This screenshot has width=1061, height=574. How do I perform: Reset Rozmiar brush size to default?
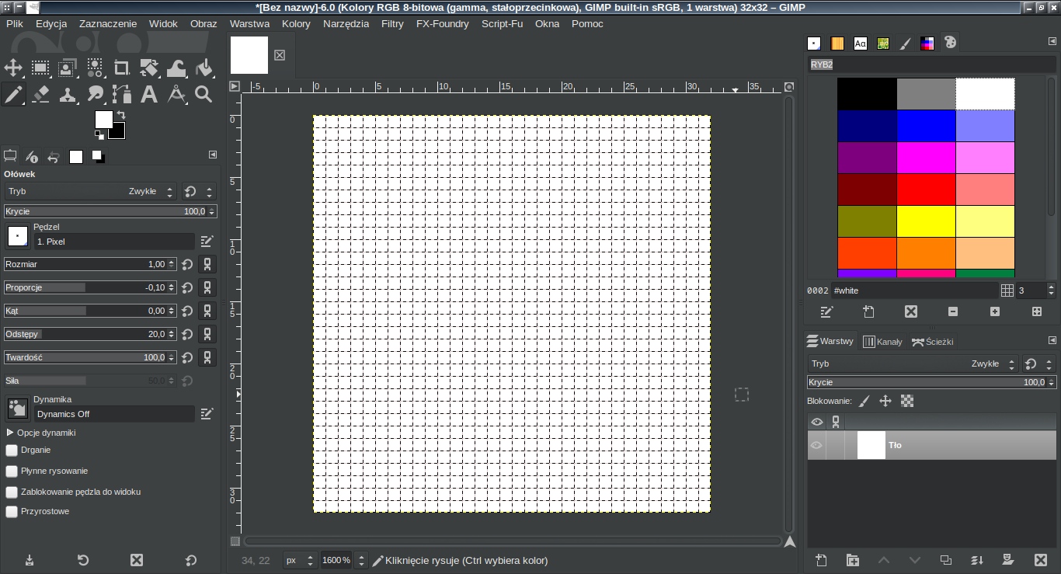click(187, 264)
